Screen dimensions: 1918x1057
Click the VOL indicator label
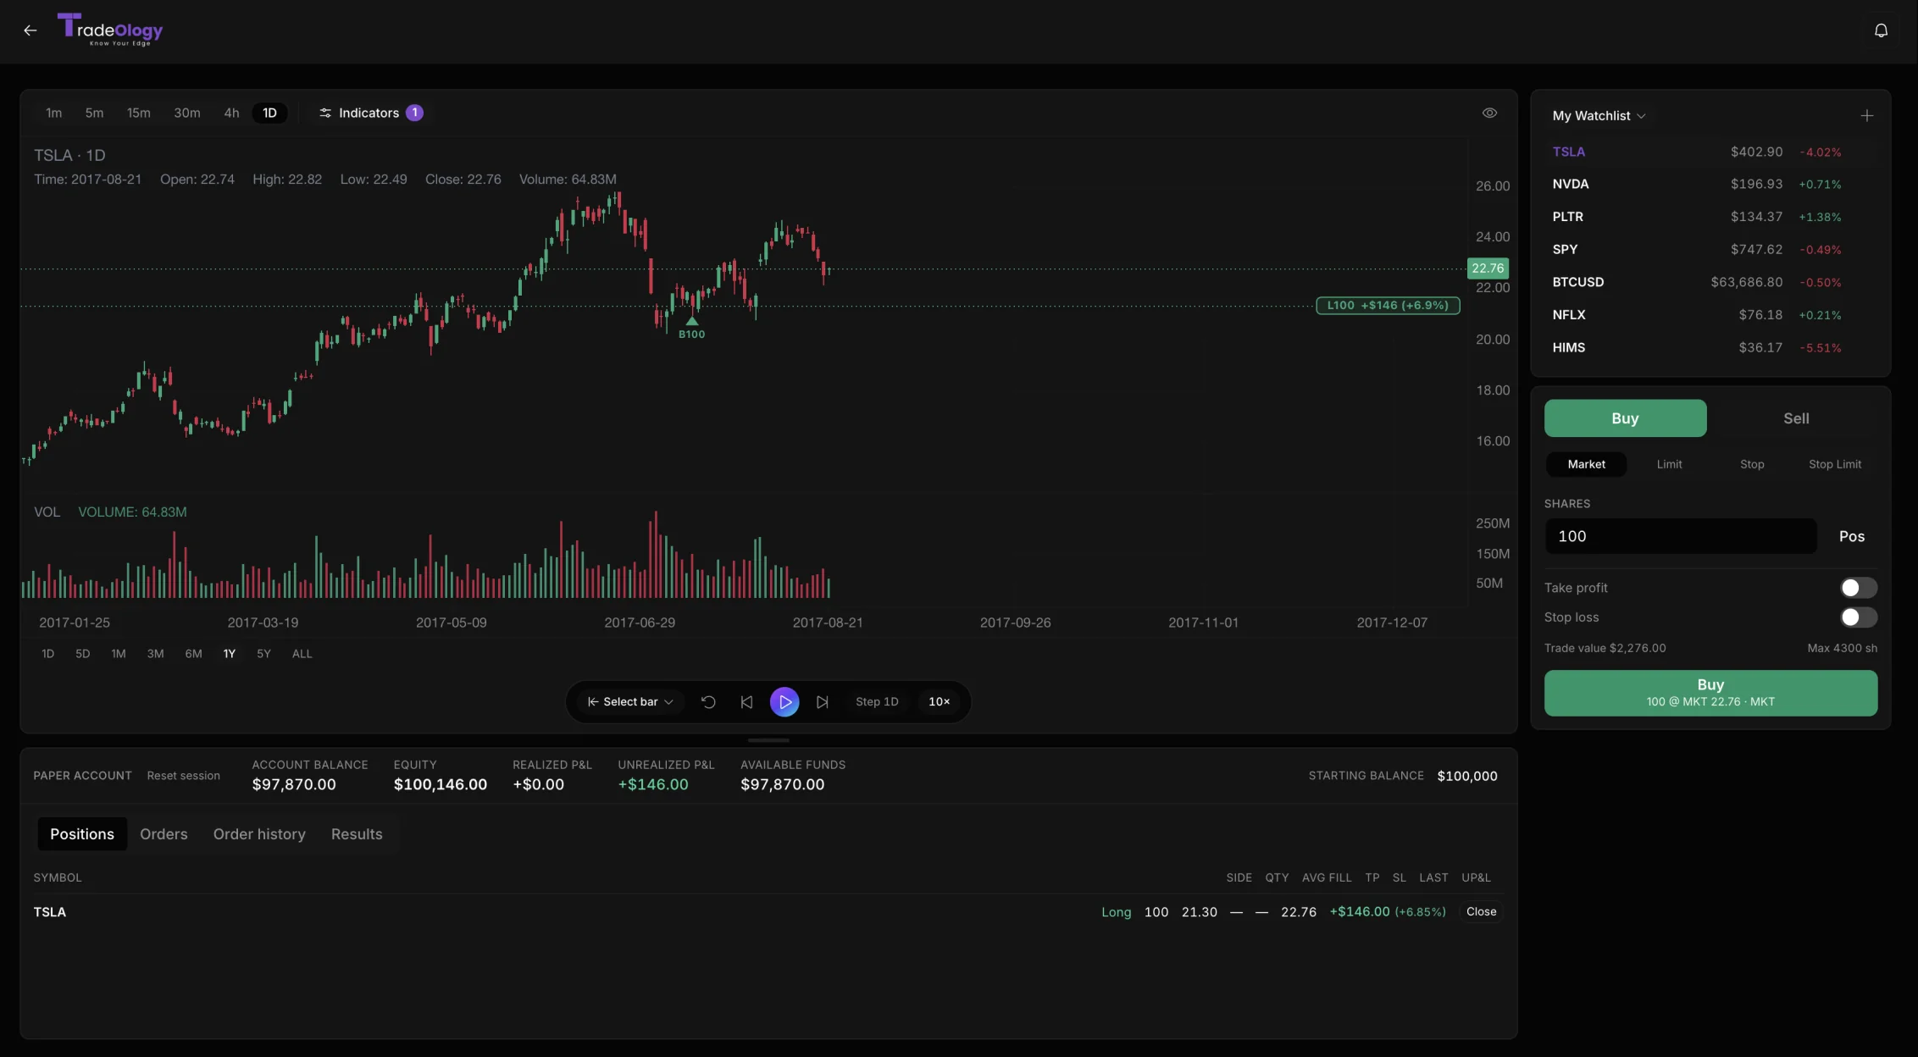click(47, 512)
